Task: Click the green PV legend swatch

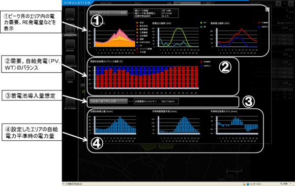Action: (x=201, y=23)
